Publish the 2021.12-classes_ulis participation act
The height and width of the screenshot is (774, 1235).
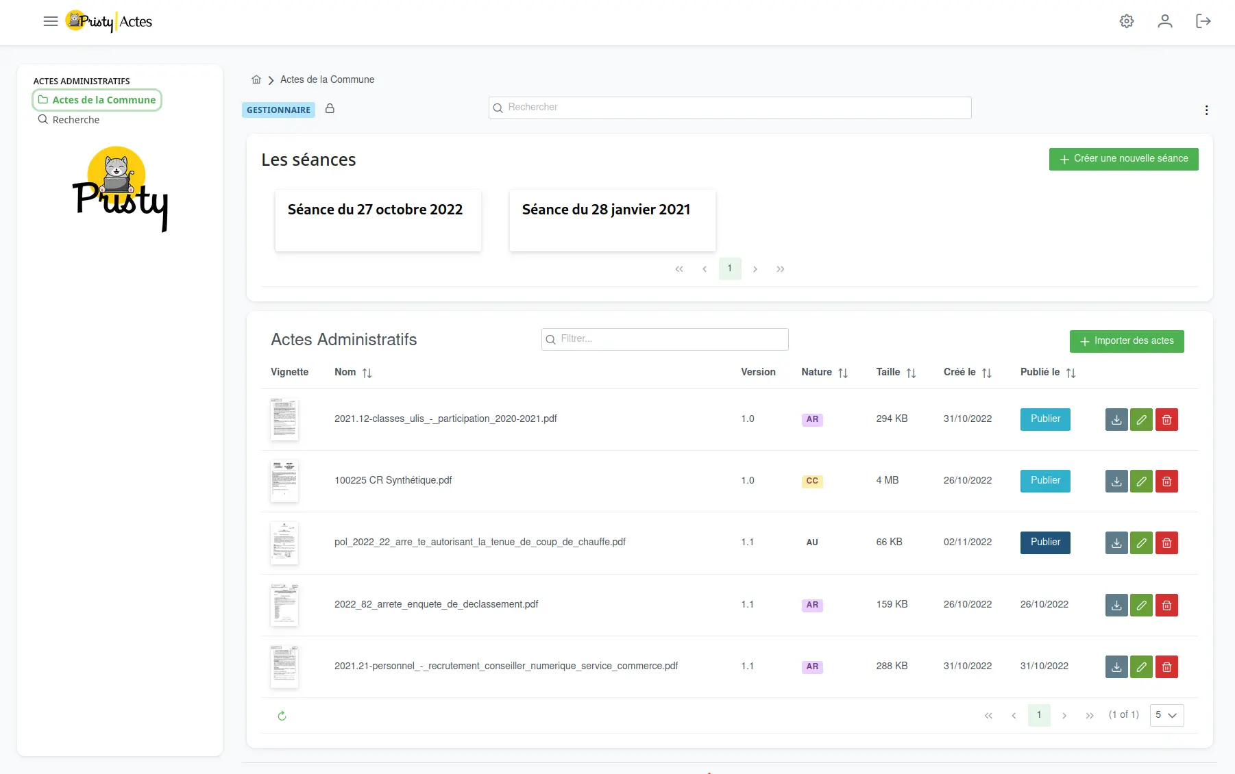pyautogui.click(x=1045, y=419)
